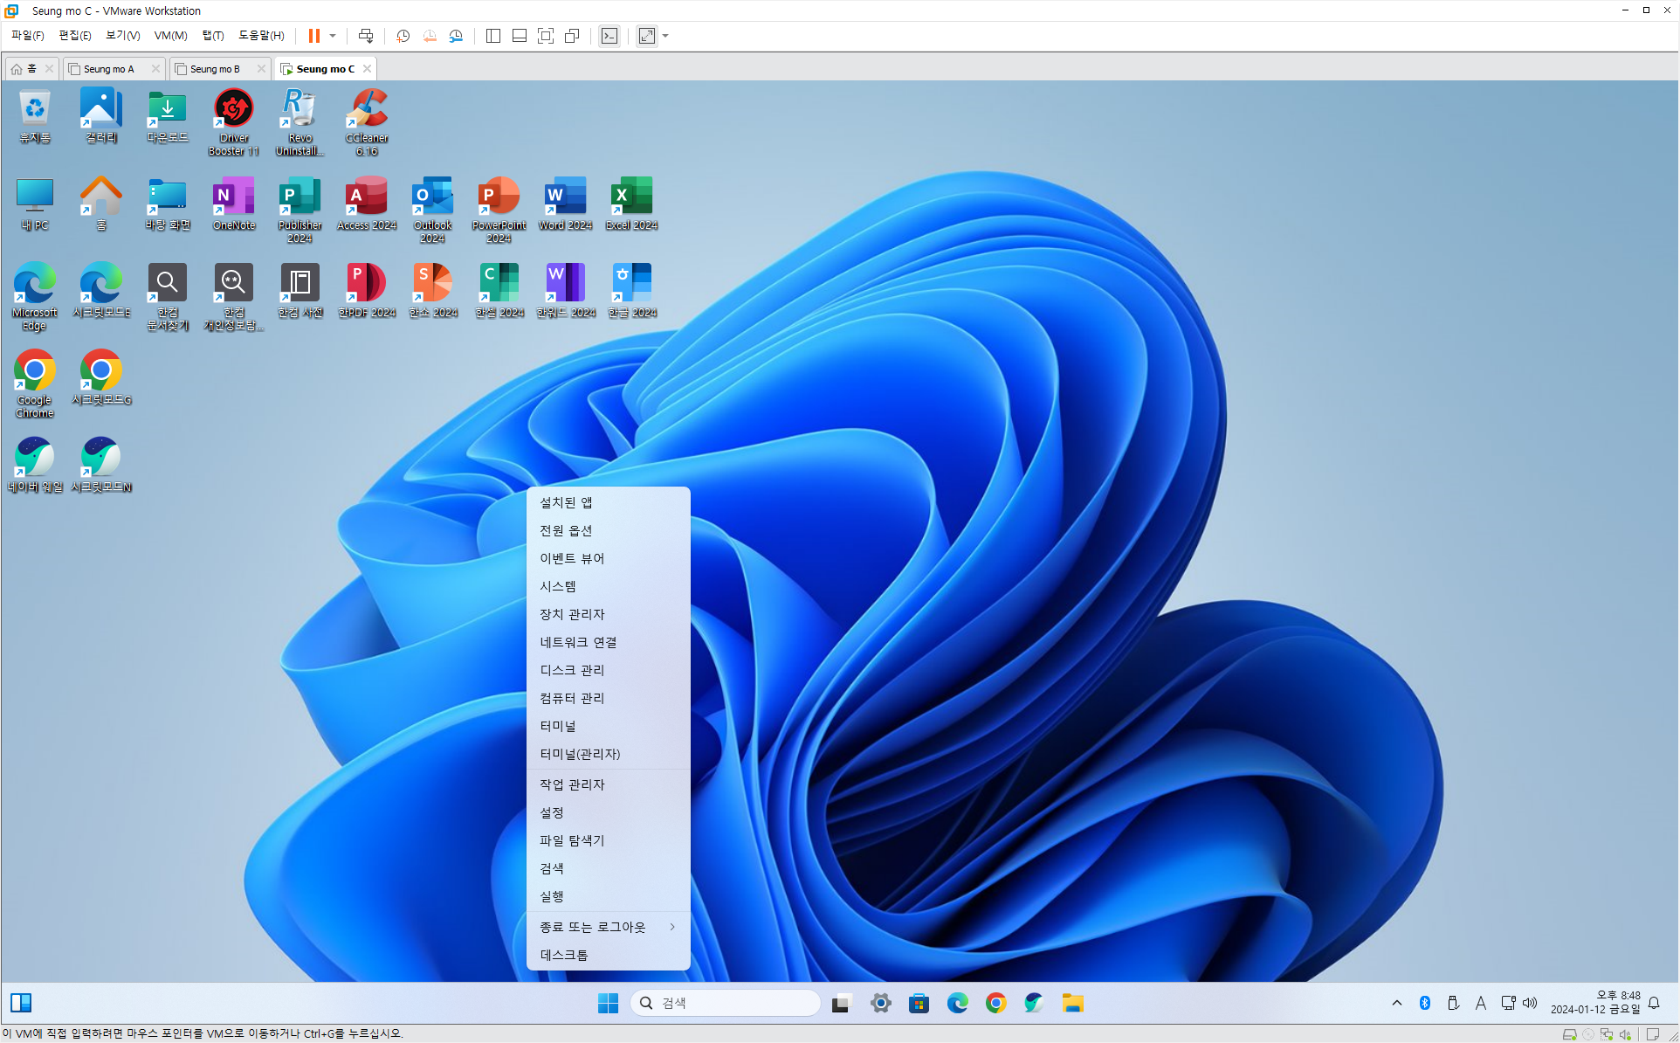Expand the 종료 또는 로그아웃 submenu
The width and height of the screenshot is (1680, 1043).
tap(608, 927)
